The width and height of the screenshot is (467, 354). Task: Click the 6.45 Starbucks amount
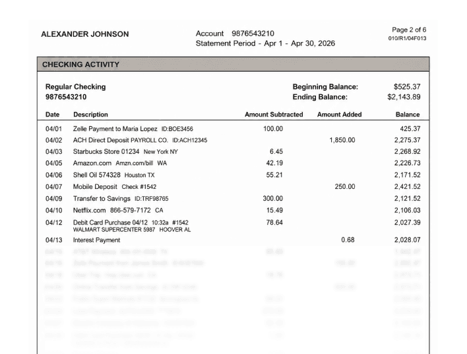[x=276, y=151]
